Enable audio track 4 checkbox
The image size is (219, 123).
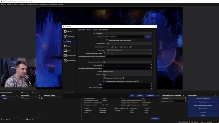[121, 47]
